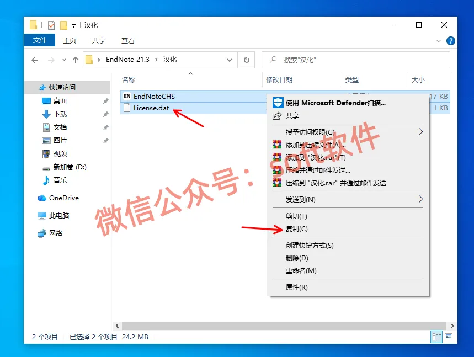Switch to the 主页 ribbon tab

(69, 40)
